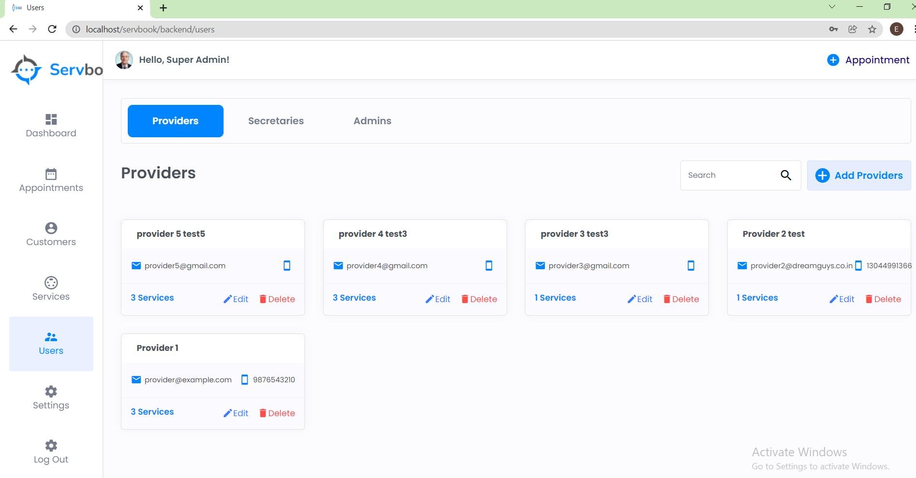Screen dimensions: 916x478
Task: Open 1 Services link on provider 3 test3
Action: (x=555, y=298)
